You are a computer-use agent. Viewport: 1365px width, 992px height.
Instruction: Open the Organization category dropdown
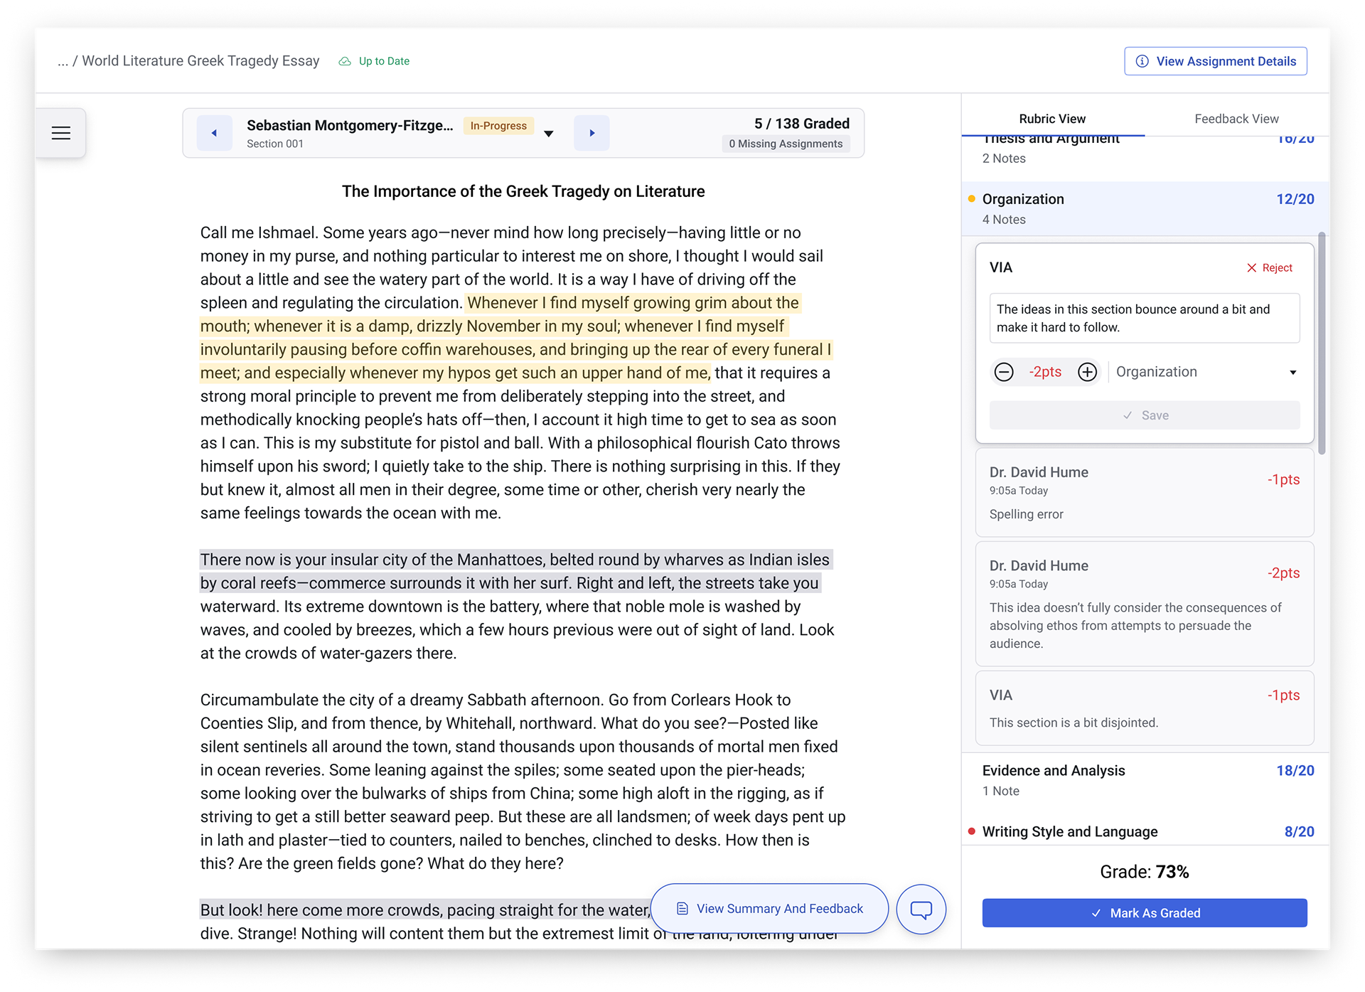(x=1206, y=372)
